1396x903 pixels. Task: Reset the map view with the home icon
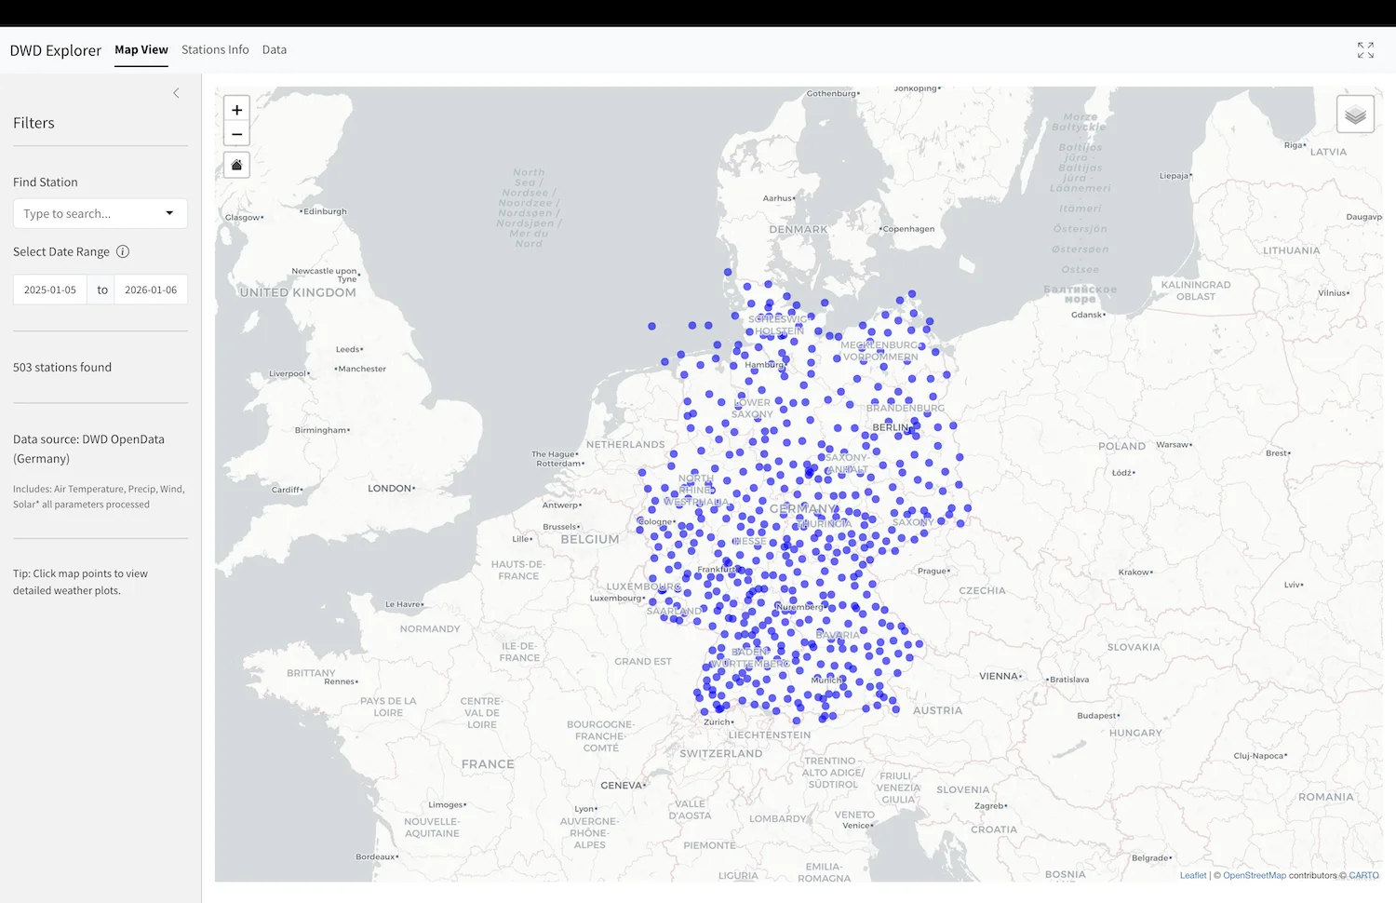click(236, 165)
